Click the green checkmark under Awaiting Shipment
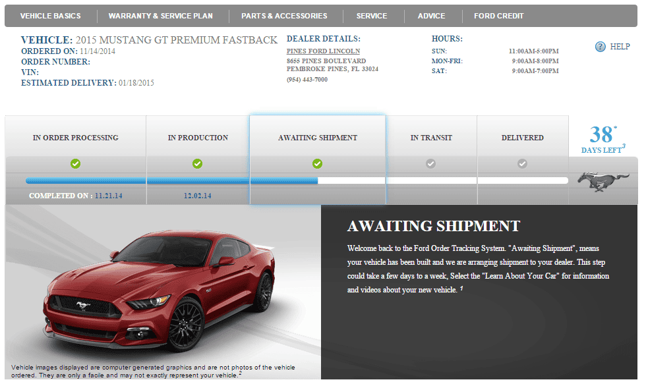The height and width of the screenshot is (386, 648). tap(317, 164)
